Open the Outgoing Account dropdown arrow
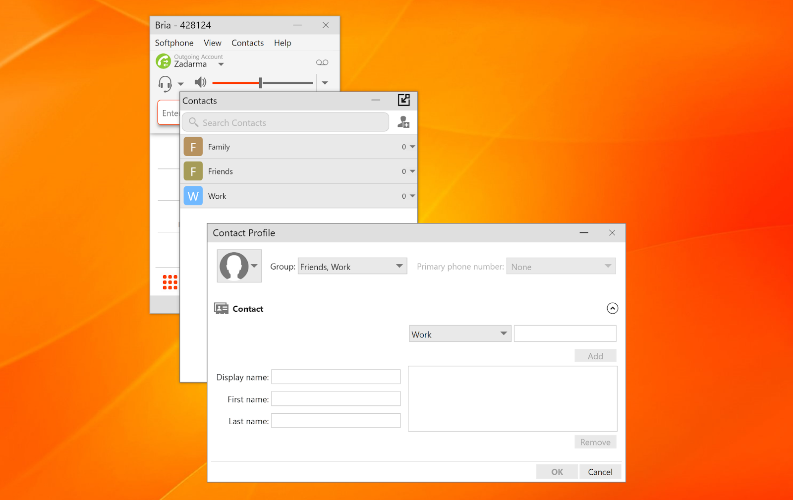 (x=221, y=64)
